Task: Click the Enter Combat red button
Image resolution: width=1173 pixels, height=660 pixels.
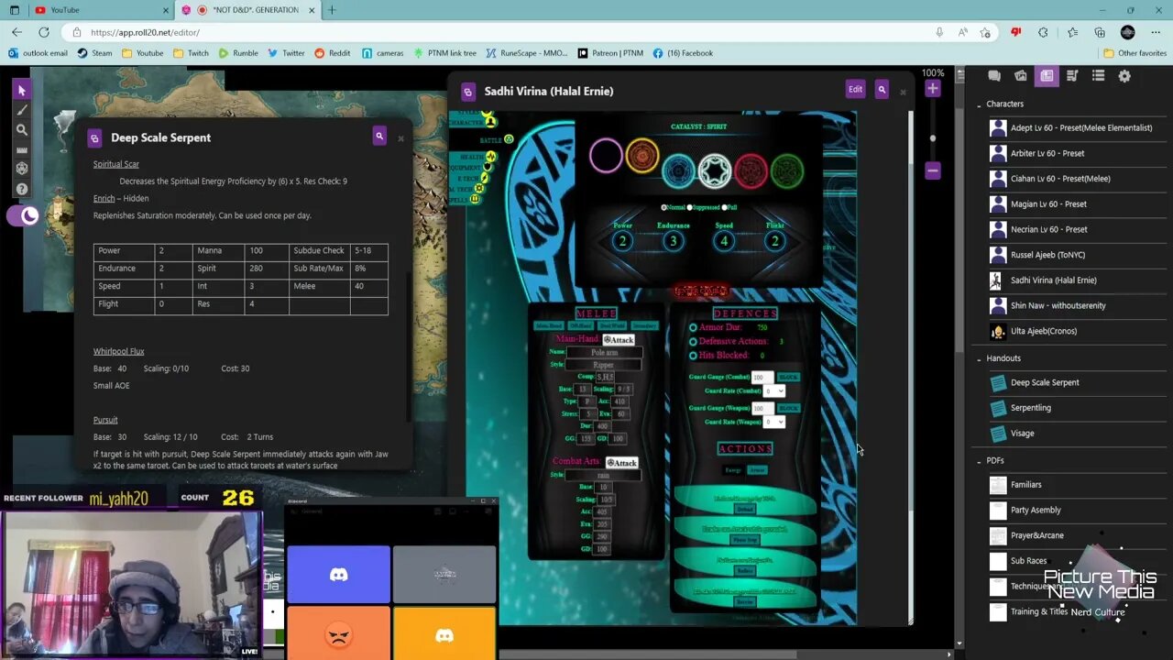Action: pos(701,291)
